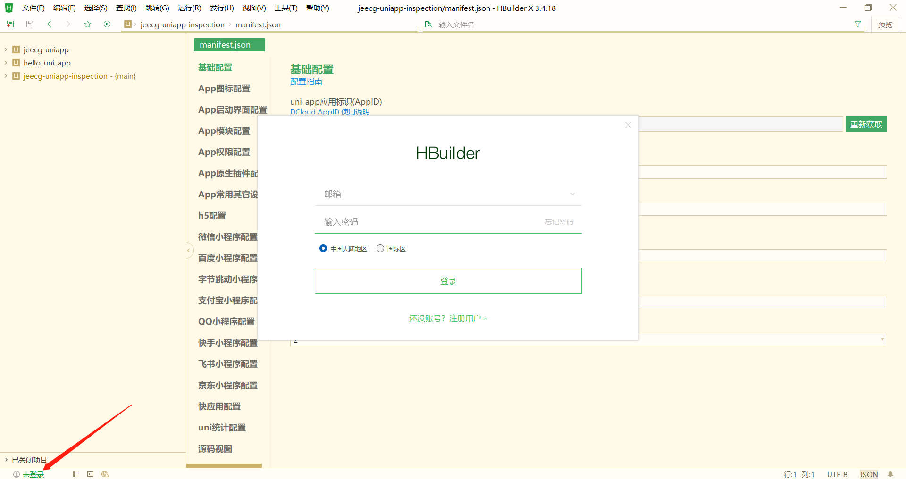This screenshot has height=479, width=906.
Task: Click the outline list icon in status bar
Action: 76,474
